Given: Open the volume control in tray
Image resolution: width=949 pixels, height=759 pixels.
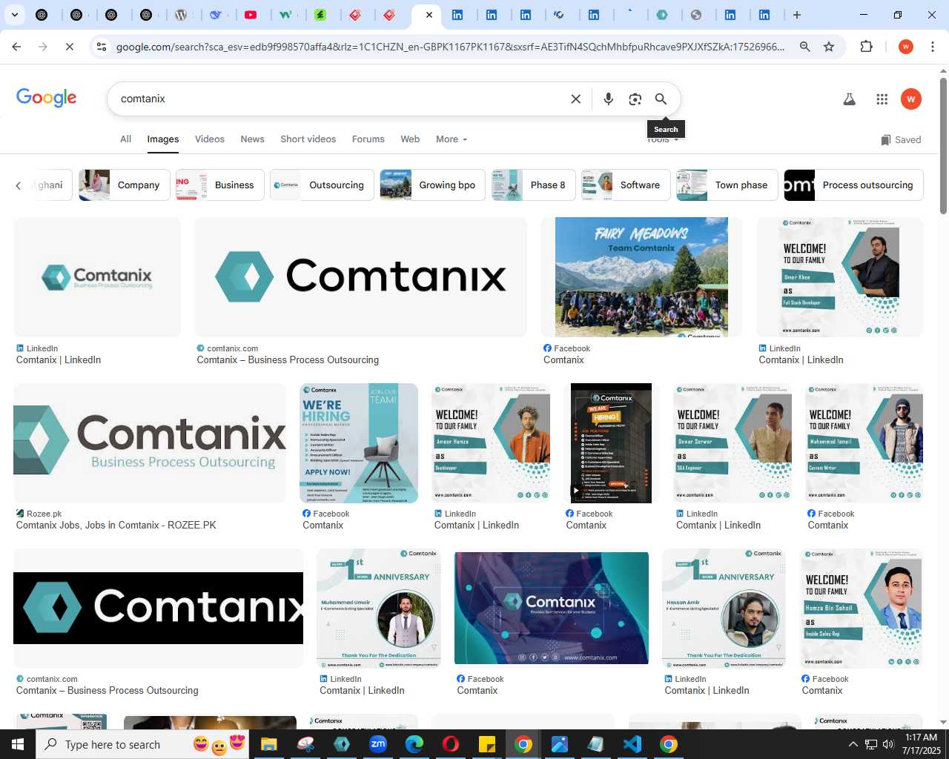Looking at the screenshot, I should click(888, 744).
